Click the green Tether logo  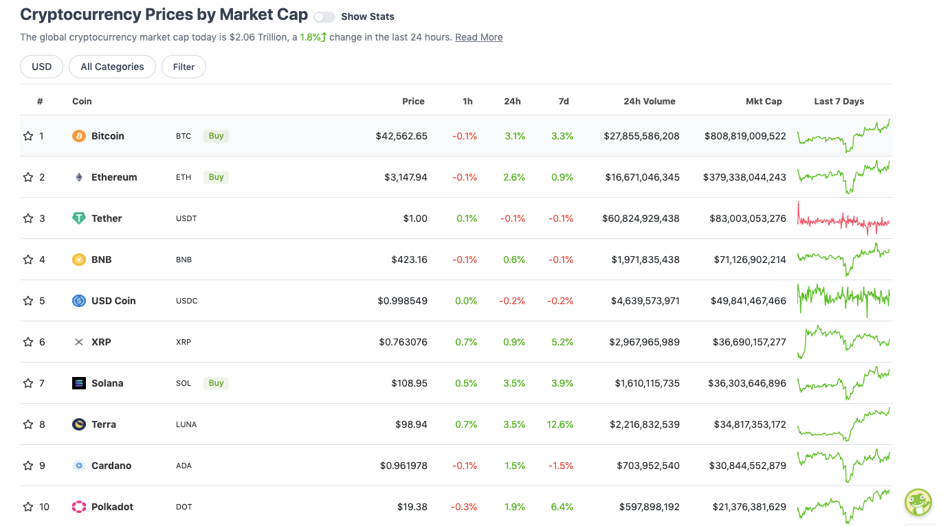[x=79, y=218]
